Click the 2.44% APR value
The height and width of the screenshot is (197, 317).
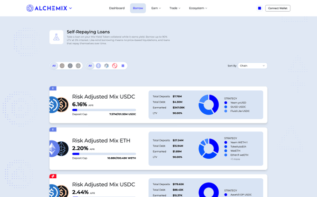80,192
